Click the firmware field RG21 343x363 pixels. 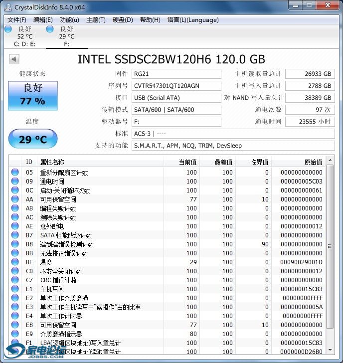176,74
